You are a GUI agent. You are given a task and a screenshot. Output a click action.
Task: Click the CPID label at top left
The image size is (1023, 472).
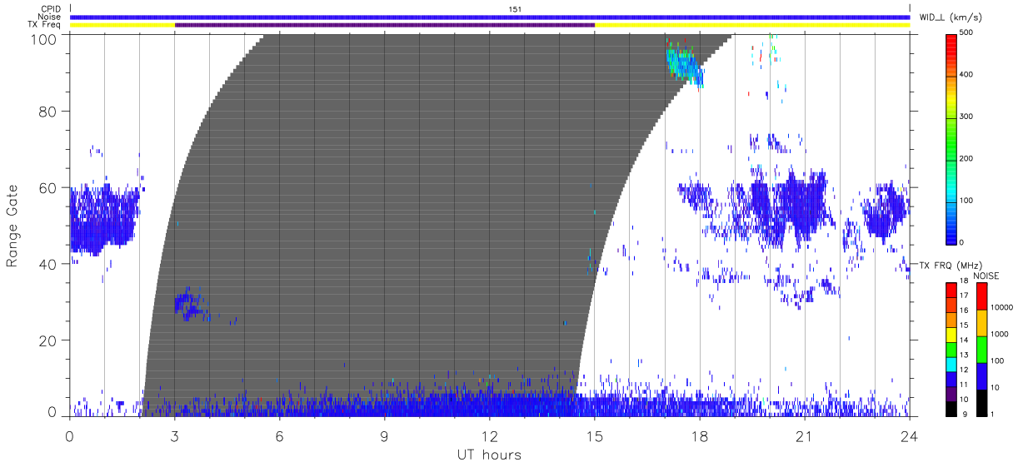click(50, 9)
